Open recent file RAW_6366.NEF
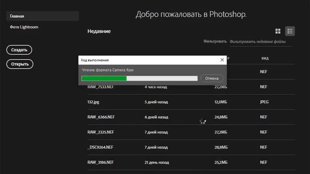This screenshot has height=174, width=310. pos(101,117)
